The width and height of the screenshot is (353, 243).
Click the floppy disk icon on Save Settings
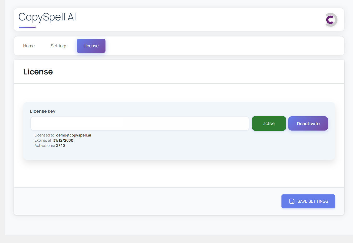click(x=292, y=201)
